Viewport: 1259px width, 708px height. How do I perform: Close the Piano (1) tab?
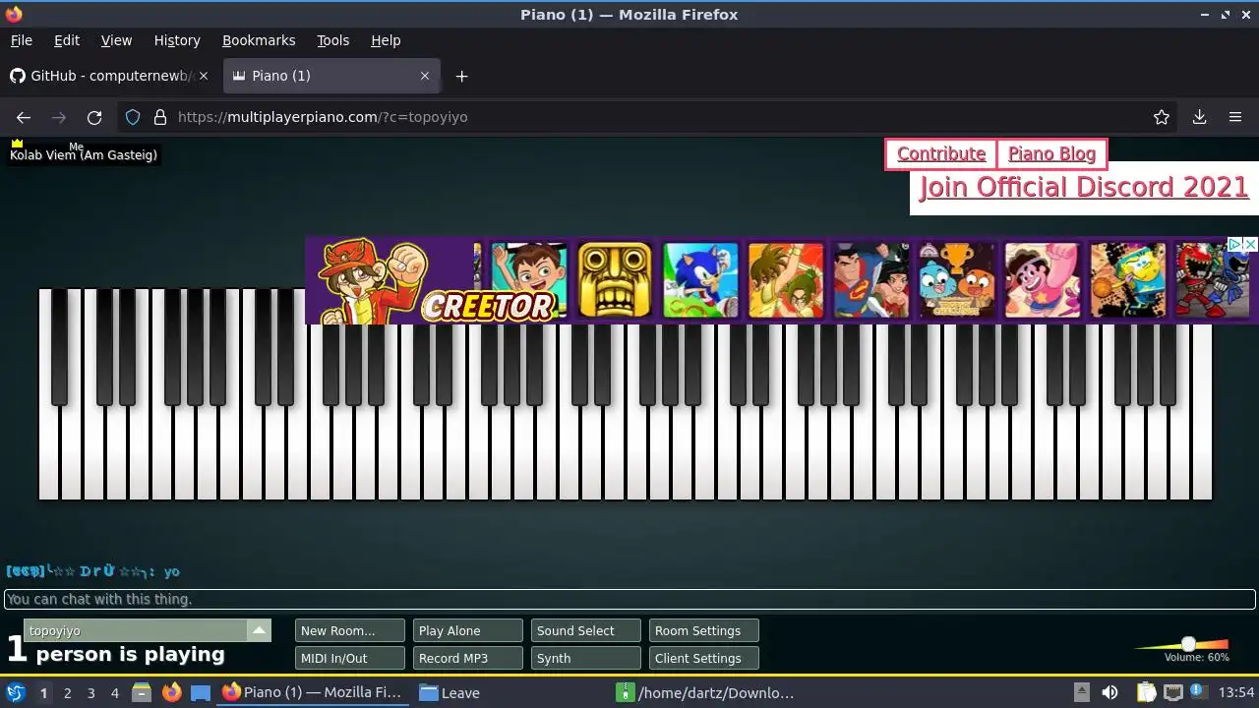425,76
